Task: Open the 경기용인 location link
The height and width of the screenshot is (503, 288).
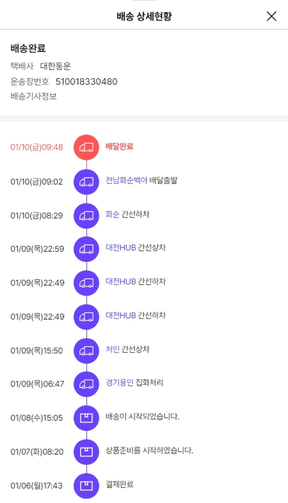Action: [119, 383]
